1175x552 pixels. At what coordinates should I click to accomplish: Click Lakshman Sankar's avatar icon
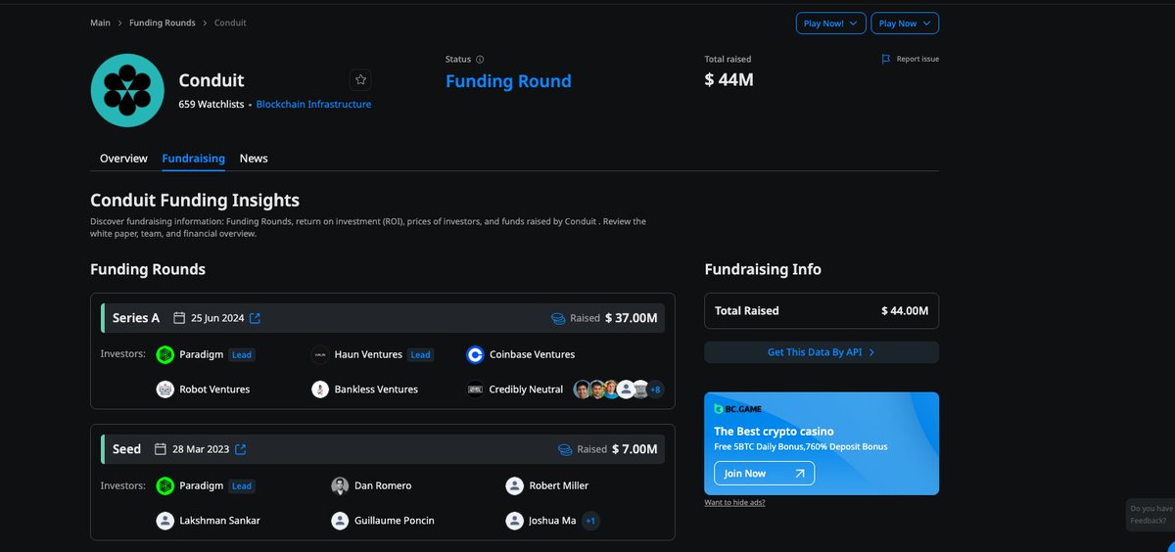pos(165,521)
